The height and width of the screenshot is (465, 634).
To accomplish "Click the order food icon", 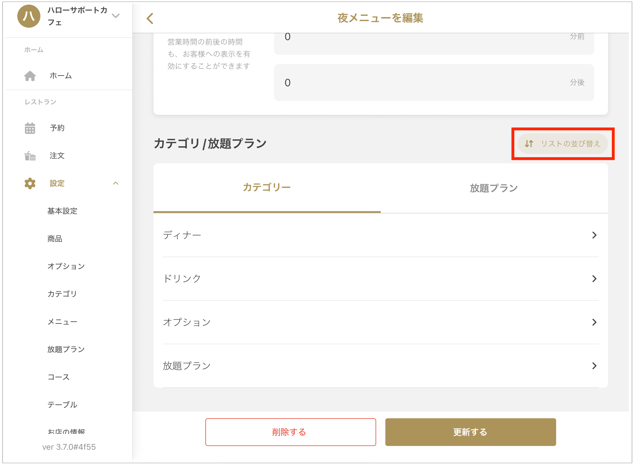I will pos(30,156).
